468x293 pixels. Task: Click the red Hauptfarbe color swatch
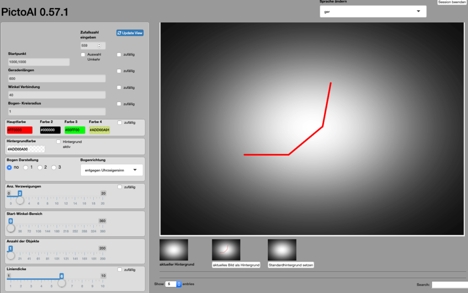[20, 130]
